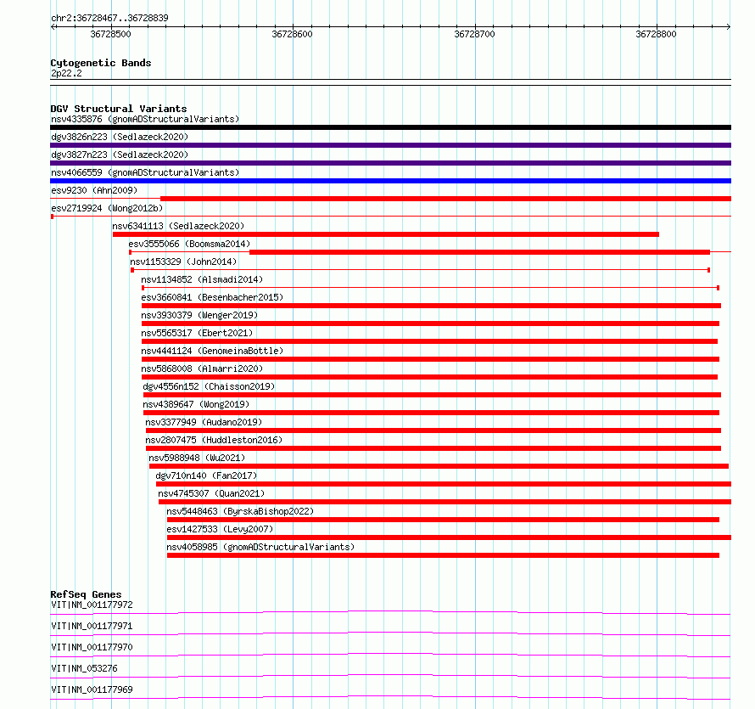Screen dimensions: 755x709
Task: Click VIT|NM_001177969 transcript label
Action: coord(92,689)
